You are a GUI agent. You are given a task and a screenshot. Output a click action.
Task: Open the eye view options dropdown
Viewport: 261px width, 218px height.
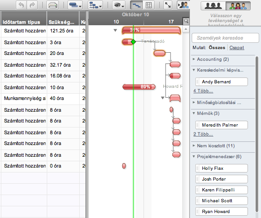coord(119,5)
